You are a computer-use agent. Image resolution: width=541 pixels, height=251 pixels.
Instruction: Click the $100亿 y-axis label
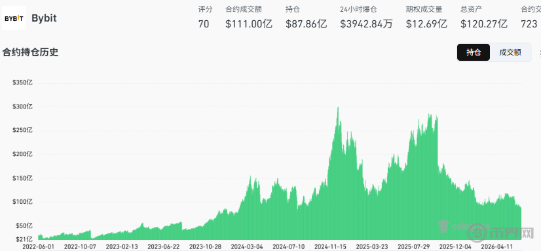[22, 202]
